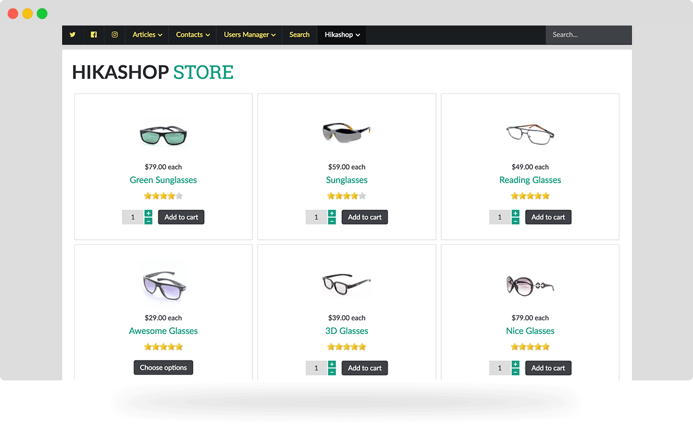Increase Nice Glasses quantity with plus

pos(515,364)
